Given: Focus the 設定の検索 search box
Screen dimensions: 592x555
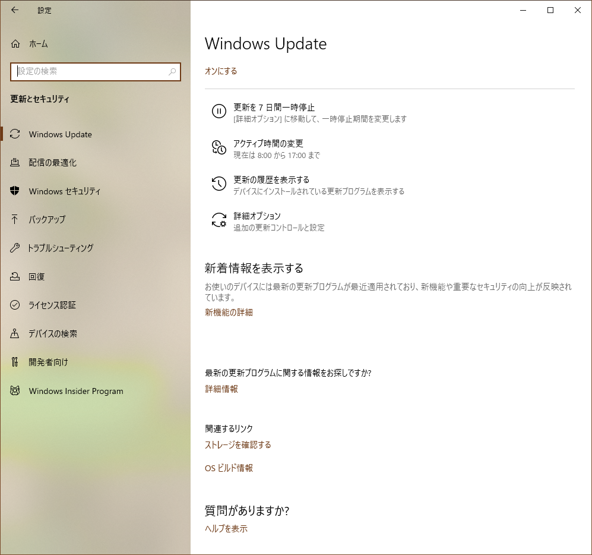Looking at the screenshot, I should (x=89, y=71).
